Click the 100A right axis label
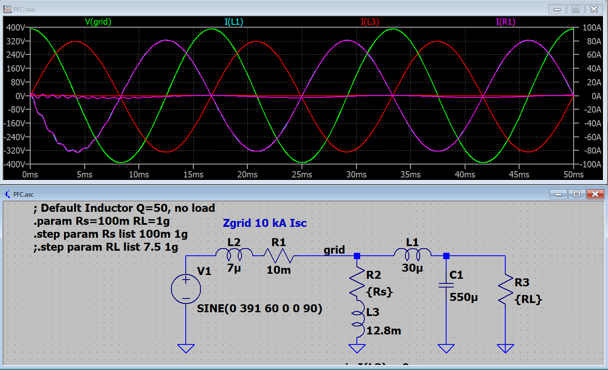The height and width of the screenshot is (370, 608). pos(592,28)
